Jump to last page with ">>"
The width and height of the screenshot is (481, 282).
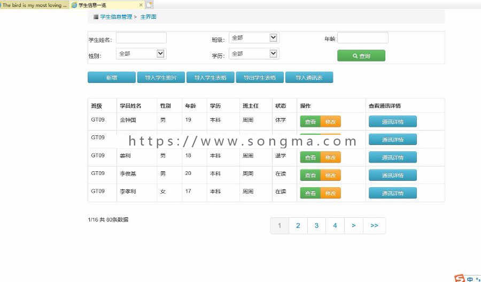374,225
